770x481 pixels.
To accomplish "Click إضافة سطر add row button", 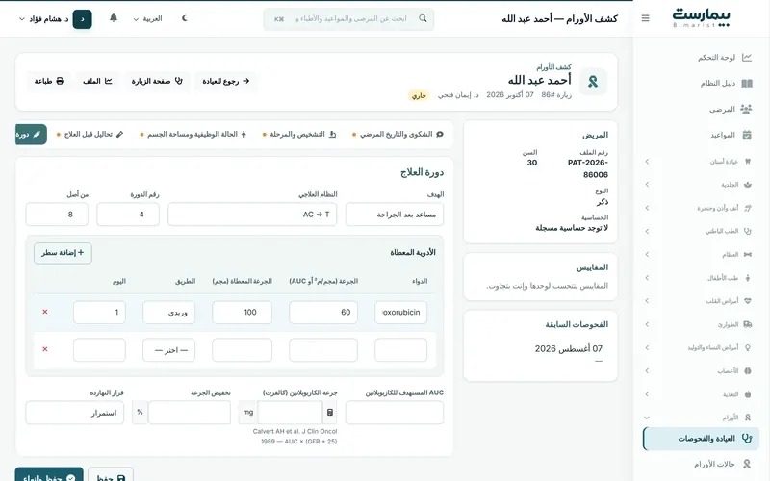I will pyautogui.click(x=63, y=253).
